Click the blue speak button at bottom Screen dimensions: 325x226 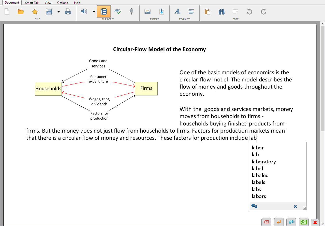coord(291,222)
